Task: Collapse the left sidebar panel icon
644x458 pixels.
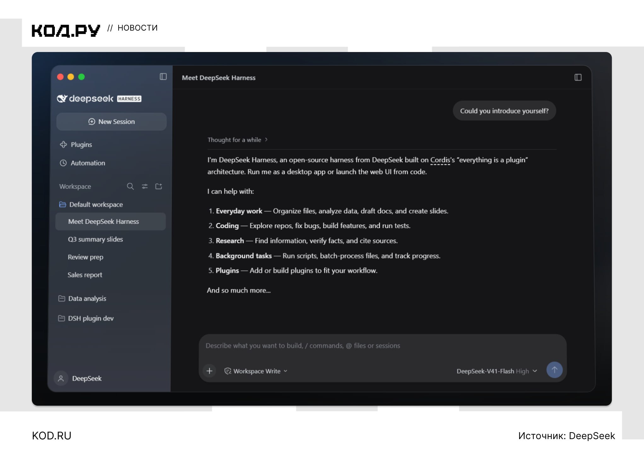Action: click(x=163, y=77)
